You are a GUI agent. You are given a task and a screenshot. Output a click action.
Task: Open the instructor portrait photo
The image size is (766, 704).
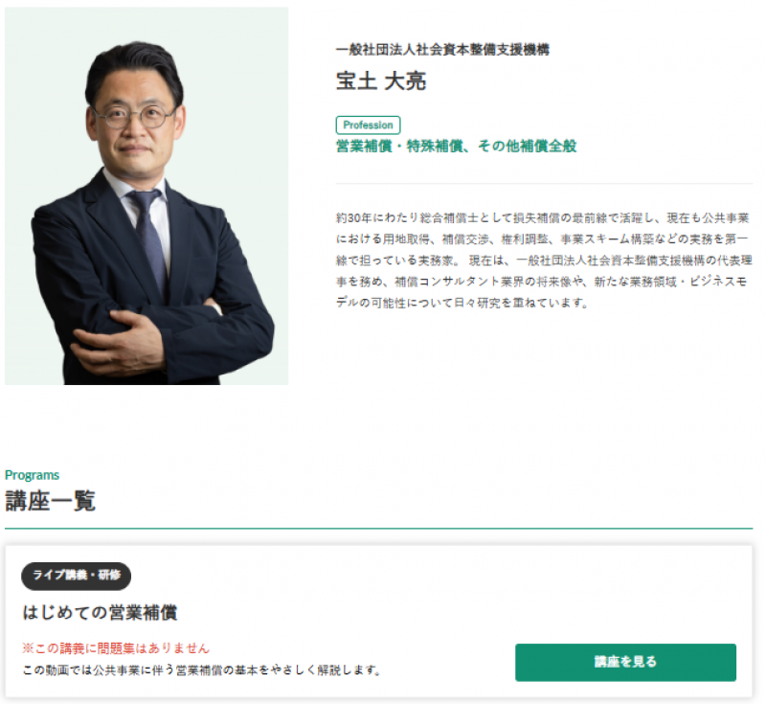coord(146,196)
